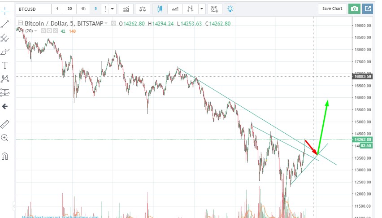
Task: Select the trend line drawing tool
Action: pyautogui.click(x=4, y=24)
